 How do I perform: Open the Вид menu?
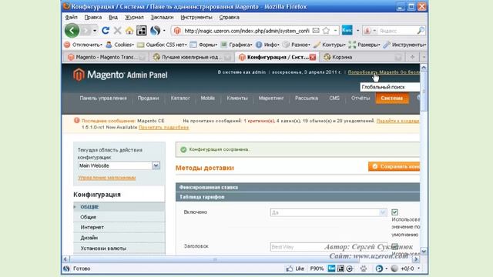(x=113, y=17)
